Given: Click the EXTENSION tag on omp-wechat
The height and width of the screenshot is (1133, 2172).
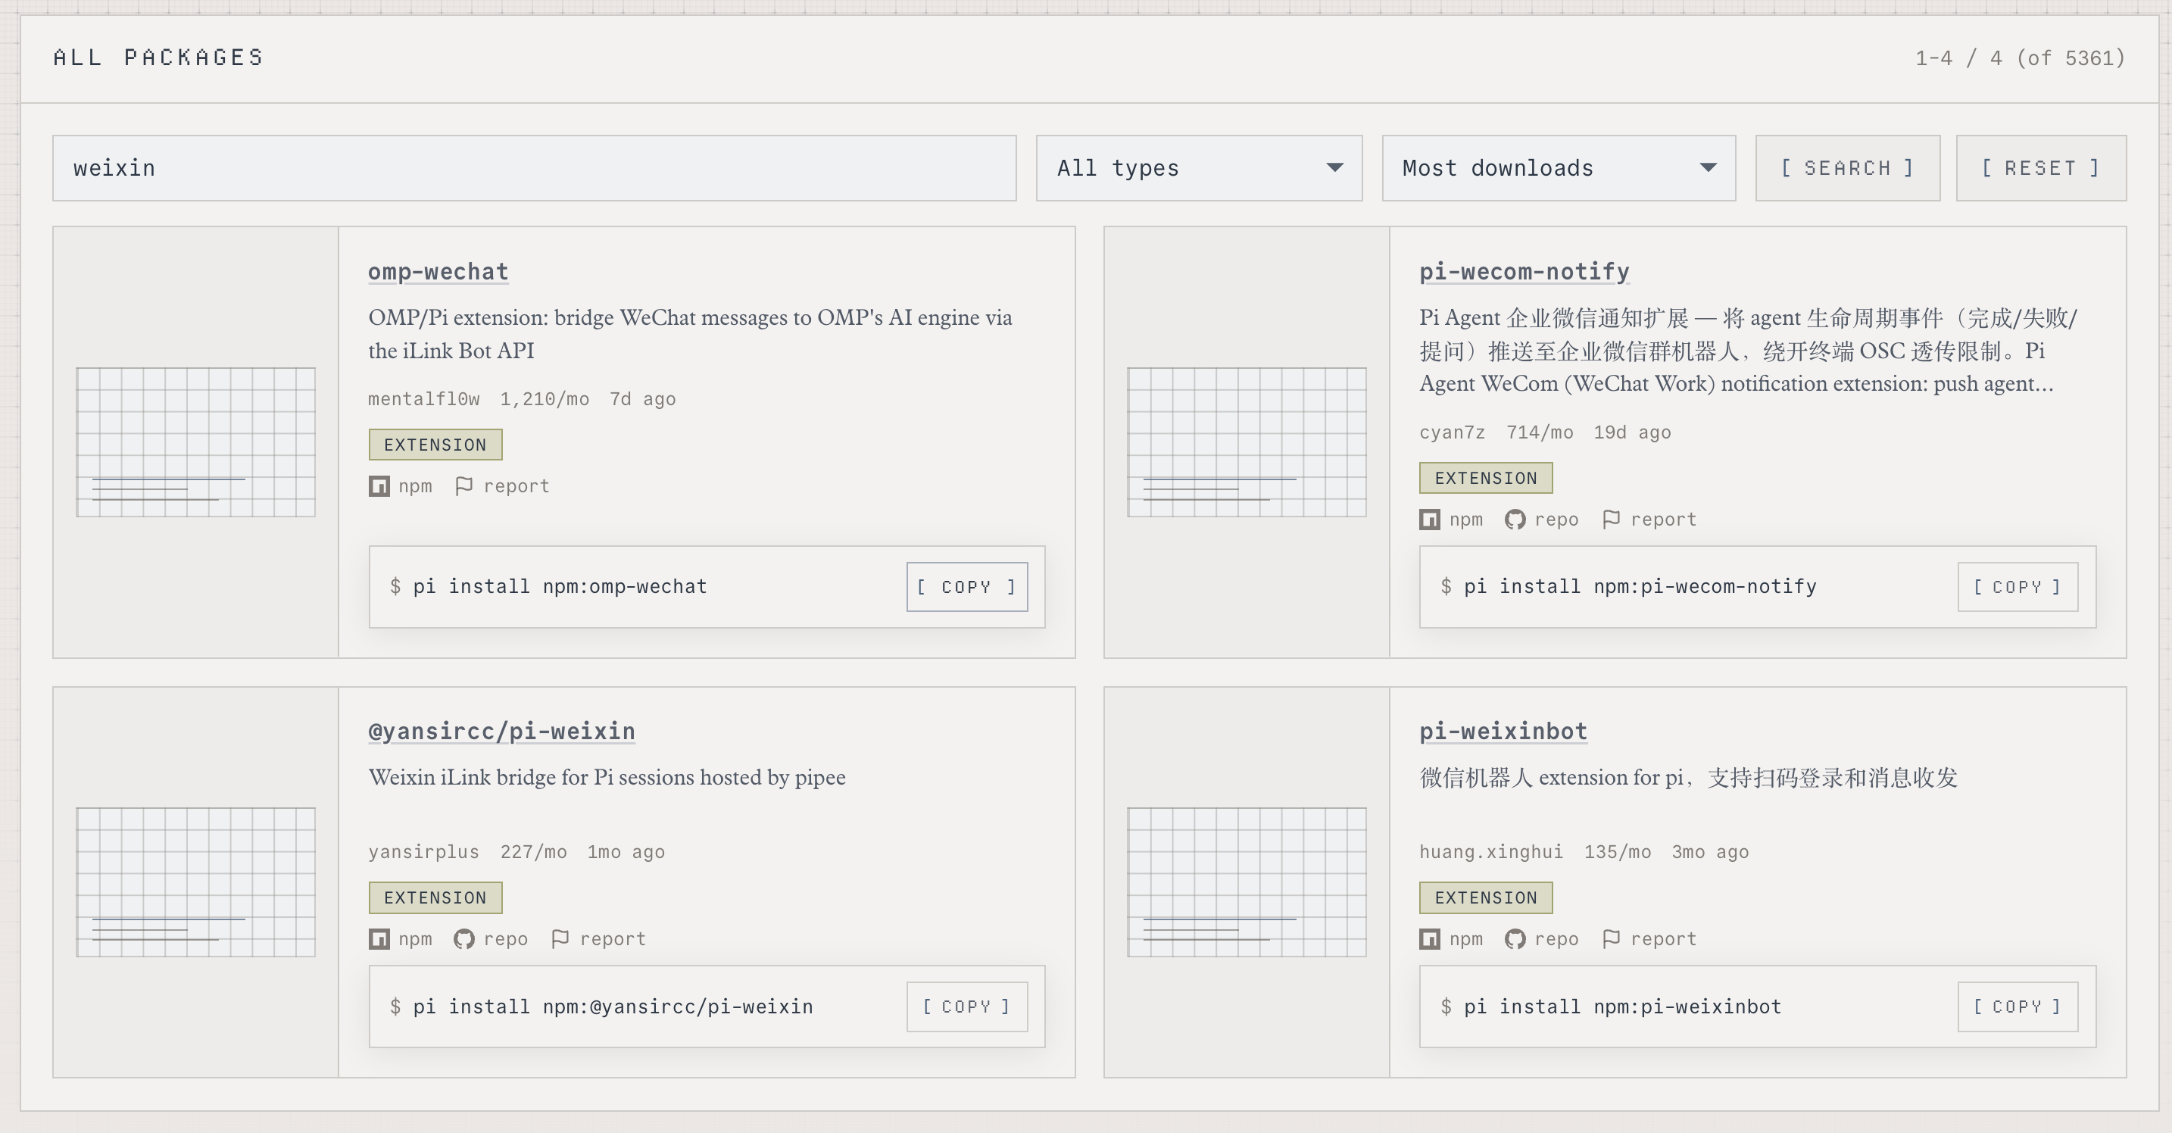Looking at the screenshot, I should pos(435,445).
